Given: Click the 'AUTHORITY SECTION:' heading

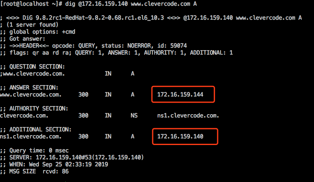Looking at the screenshot, I should pyautogui.click(x=39, y=108).
